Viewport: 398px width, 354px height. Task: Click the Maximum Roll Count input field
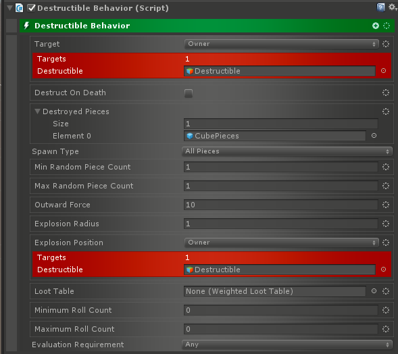280,329
